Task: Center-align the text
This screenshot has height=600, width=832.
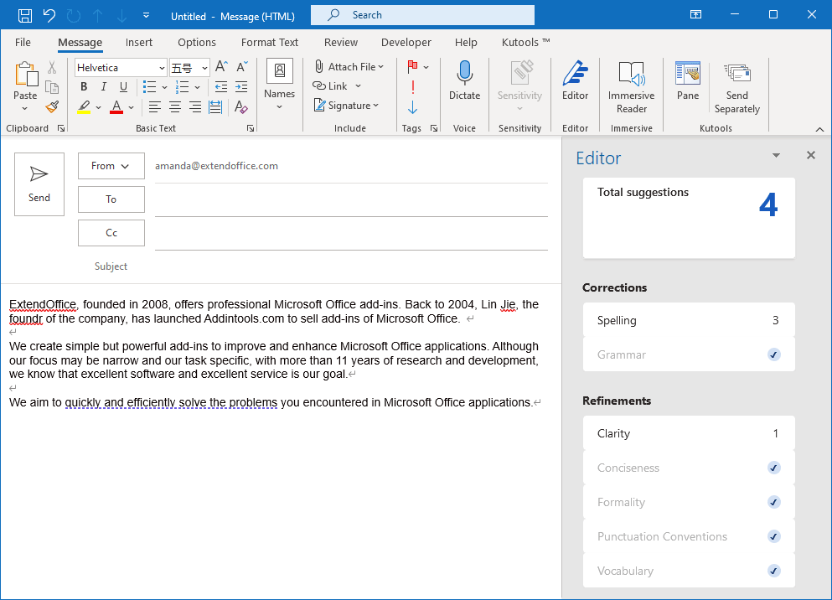Action: (174, 107)
